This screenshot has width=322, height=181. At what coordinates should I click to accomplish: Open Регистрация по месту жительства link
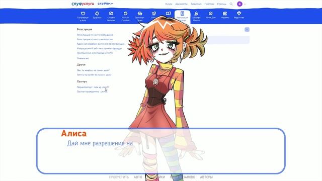point(95,39)
